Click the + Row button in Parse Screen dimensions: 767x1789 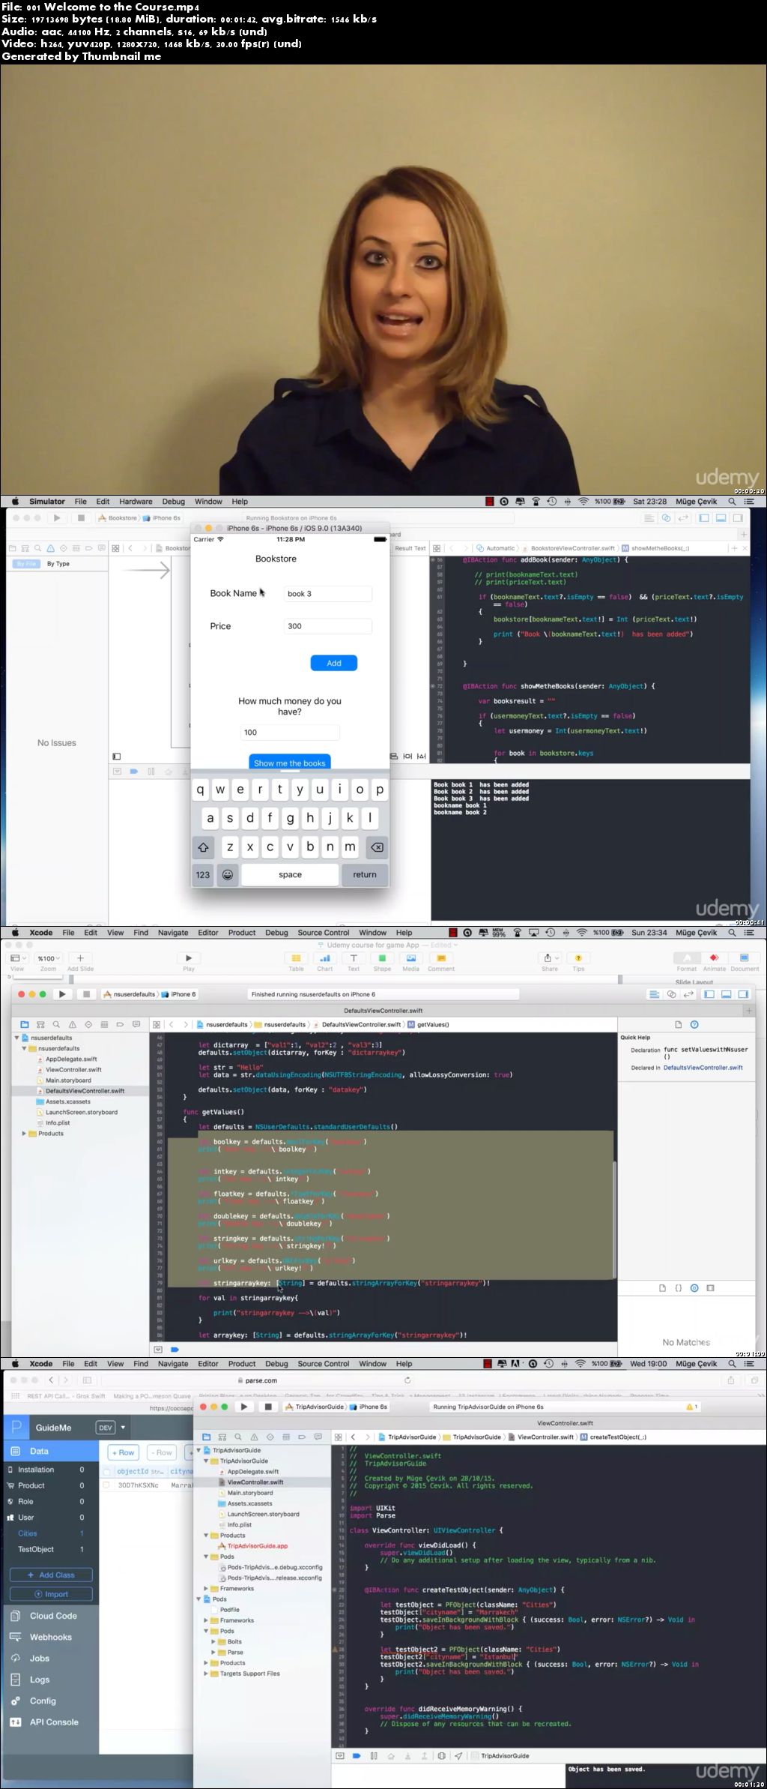(x=123, y=1452)
